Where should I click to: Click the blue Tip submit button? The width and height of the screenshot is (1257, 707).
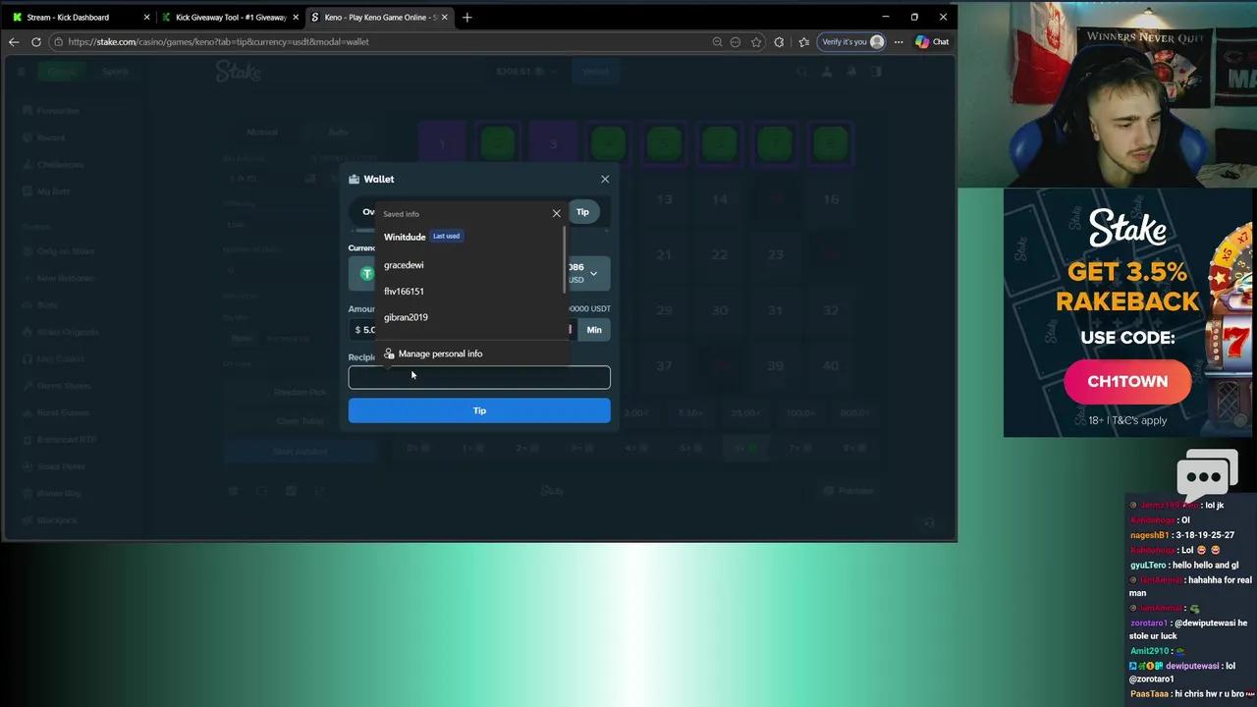click(x=479, y=410)
